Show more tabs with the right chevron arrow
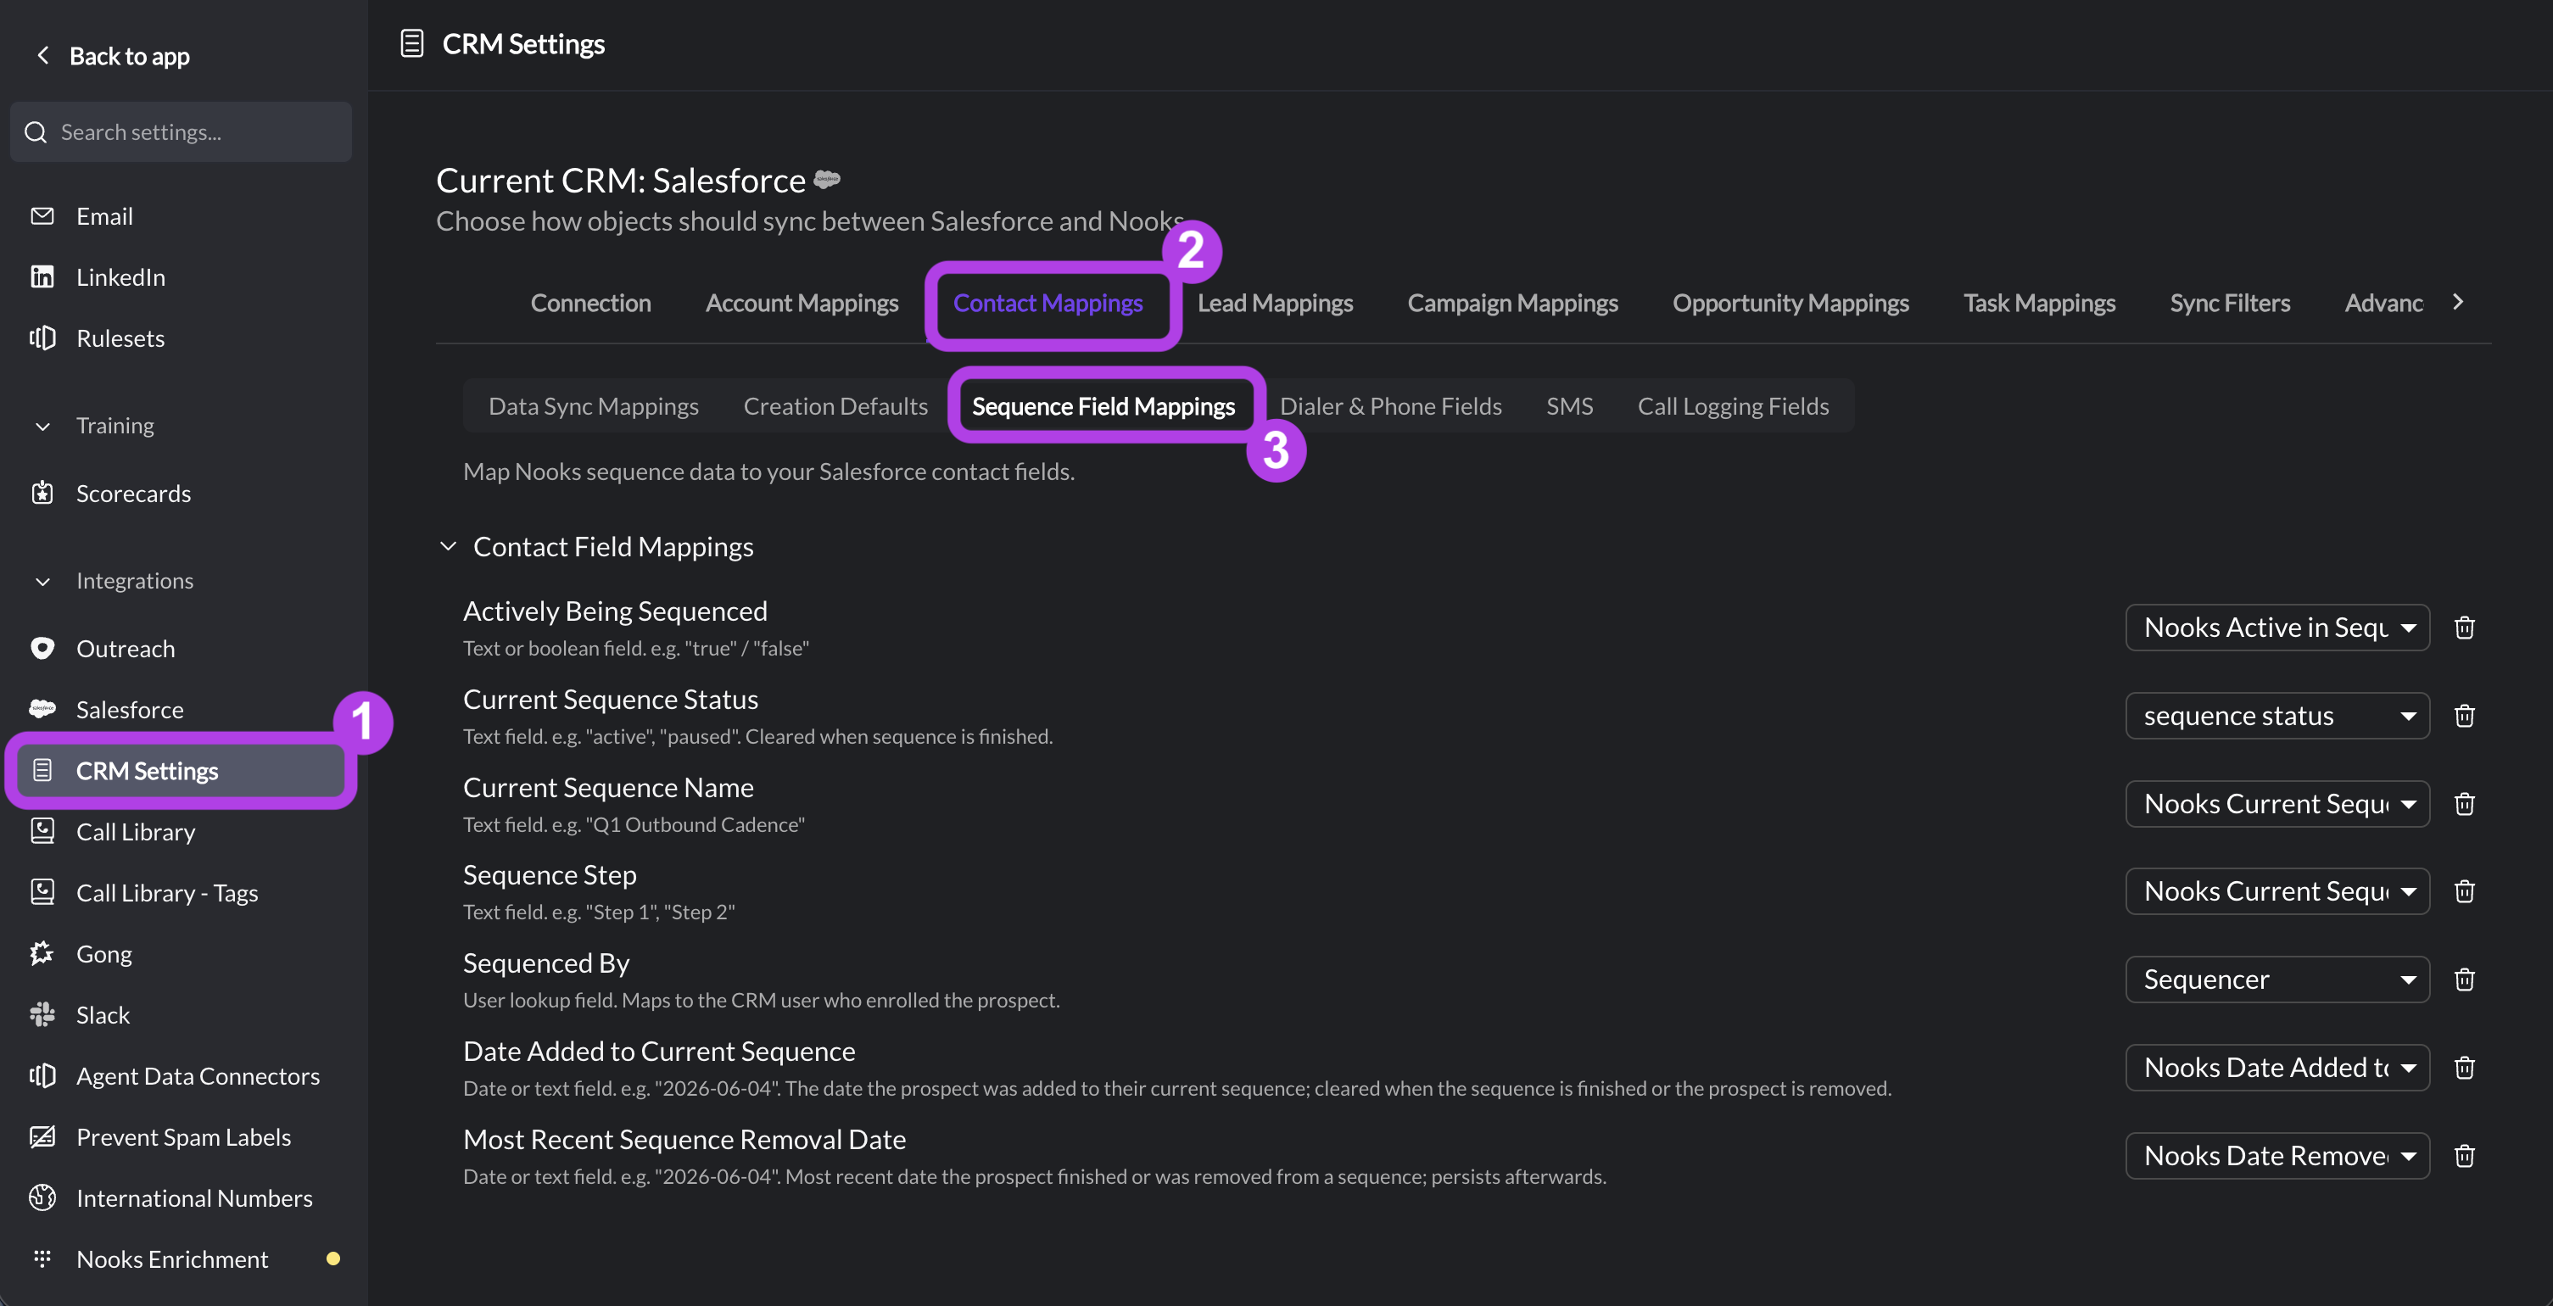The height and width of the screenshot is (1306, 2553). [x=2458, y=302]
